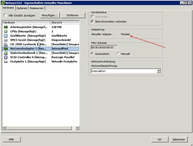
Task: Click the Übersicht column header
Action: (x=65, y=23)
